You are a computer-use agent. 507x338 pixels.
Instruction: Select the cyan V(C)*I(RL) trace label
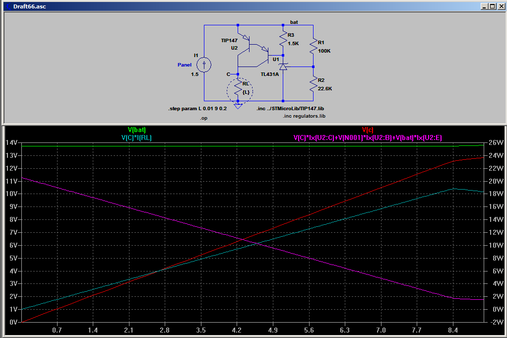click(136, 138)
